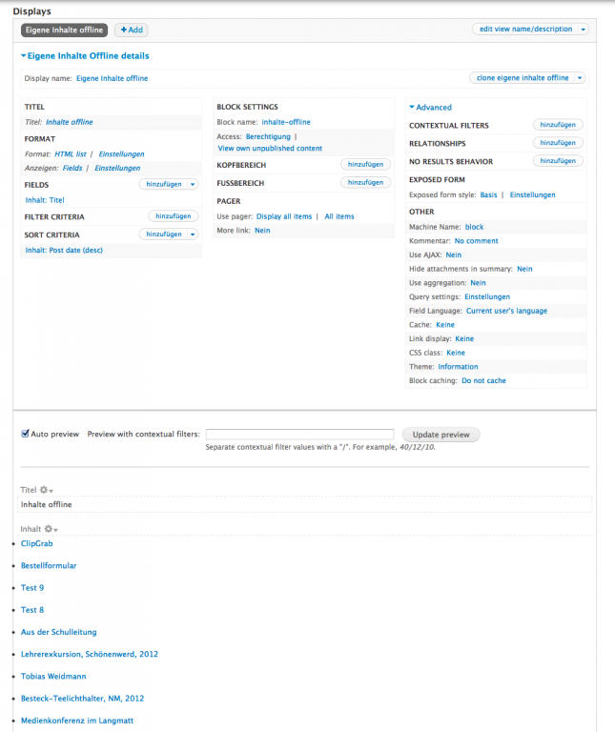The height and width of the screenshot is (732, 615).
Task: Open the gear menu next to Titel
Action: [x=47, y=490]
